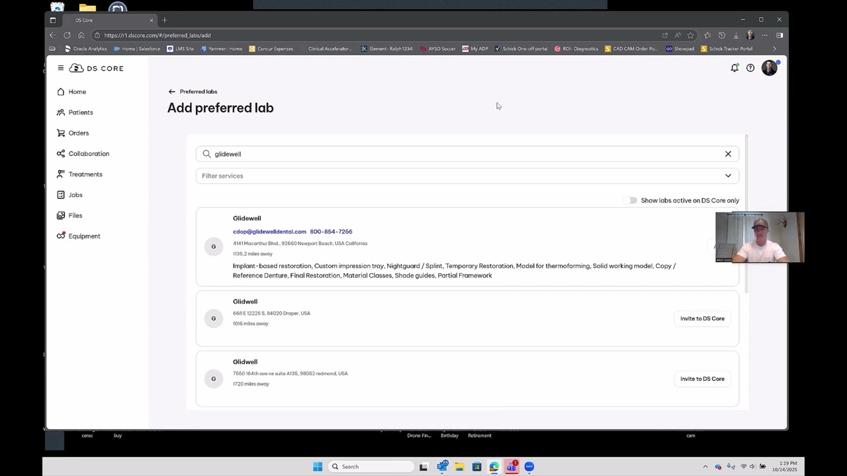This screenshot has height=476, width=847.
Task: Open a new browser tab
Action: click(x=165, y=20)
